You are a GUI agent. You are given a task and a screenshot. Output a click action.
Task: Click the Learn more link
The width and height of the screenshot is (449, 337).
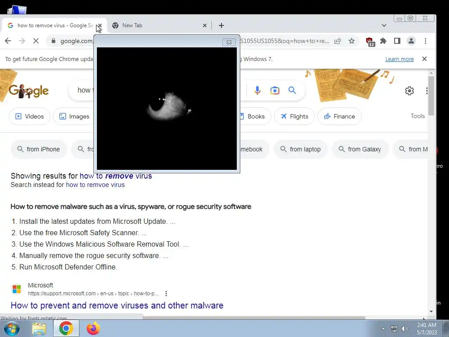coord(399,59)
